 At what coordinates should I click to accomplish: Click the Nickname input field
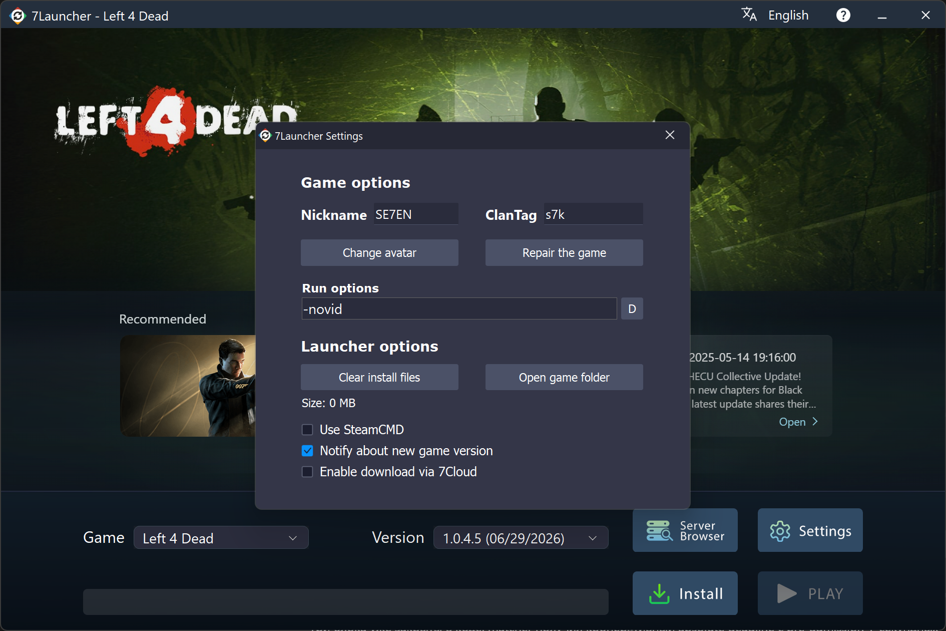coord(415,214)
